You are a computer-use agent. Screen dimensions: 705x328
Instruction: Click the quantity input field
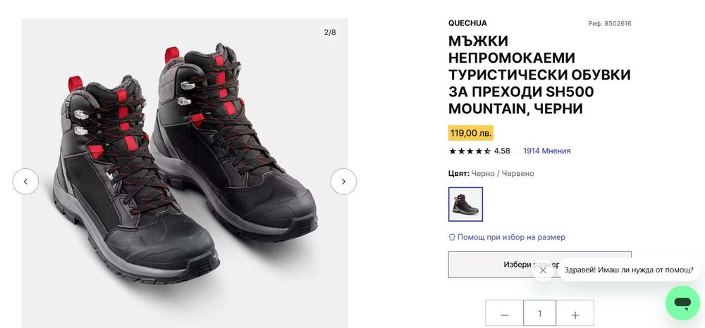[x=539, y=314]
